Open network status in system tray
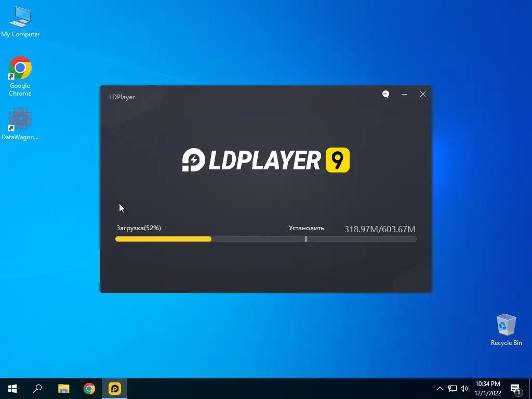Viewport: 532px width, 399px height. (453, 389)
